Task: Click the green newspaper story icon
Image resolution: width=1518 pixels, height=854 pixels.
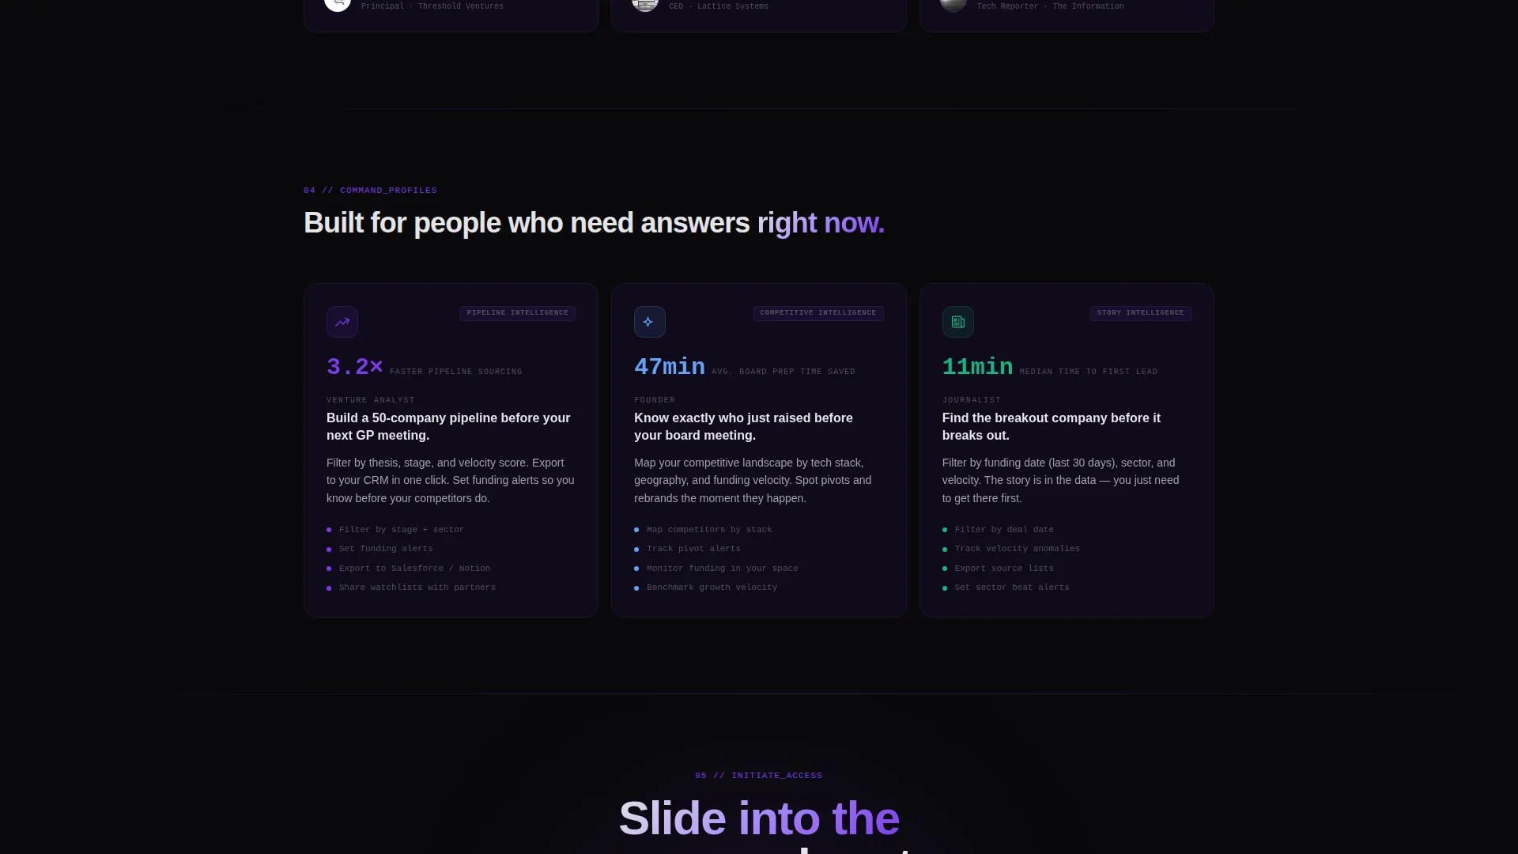Action: click(957, 322)
